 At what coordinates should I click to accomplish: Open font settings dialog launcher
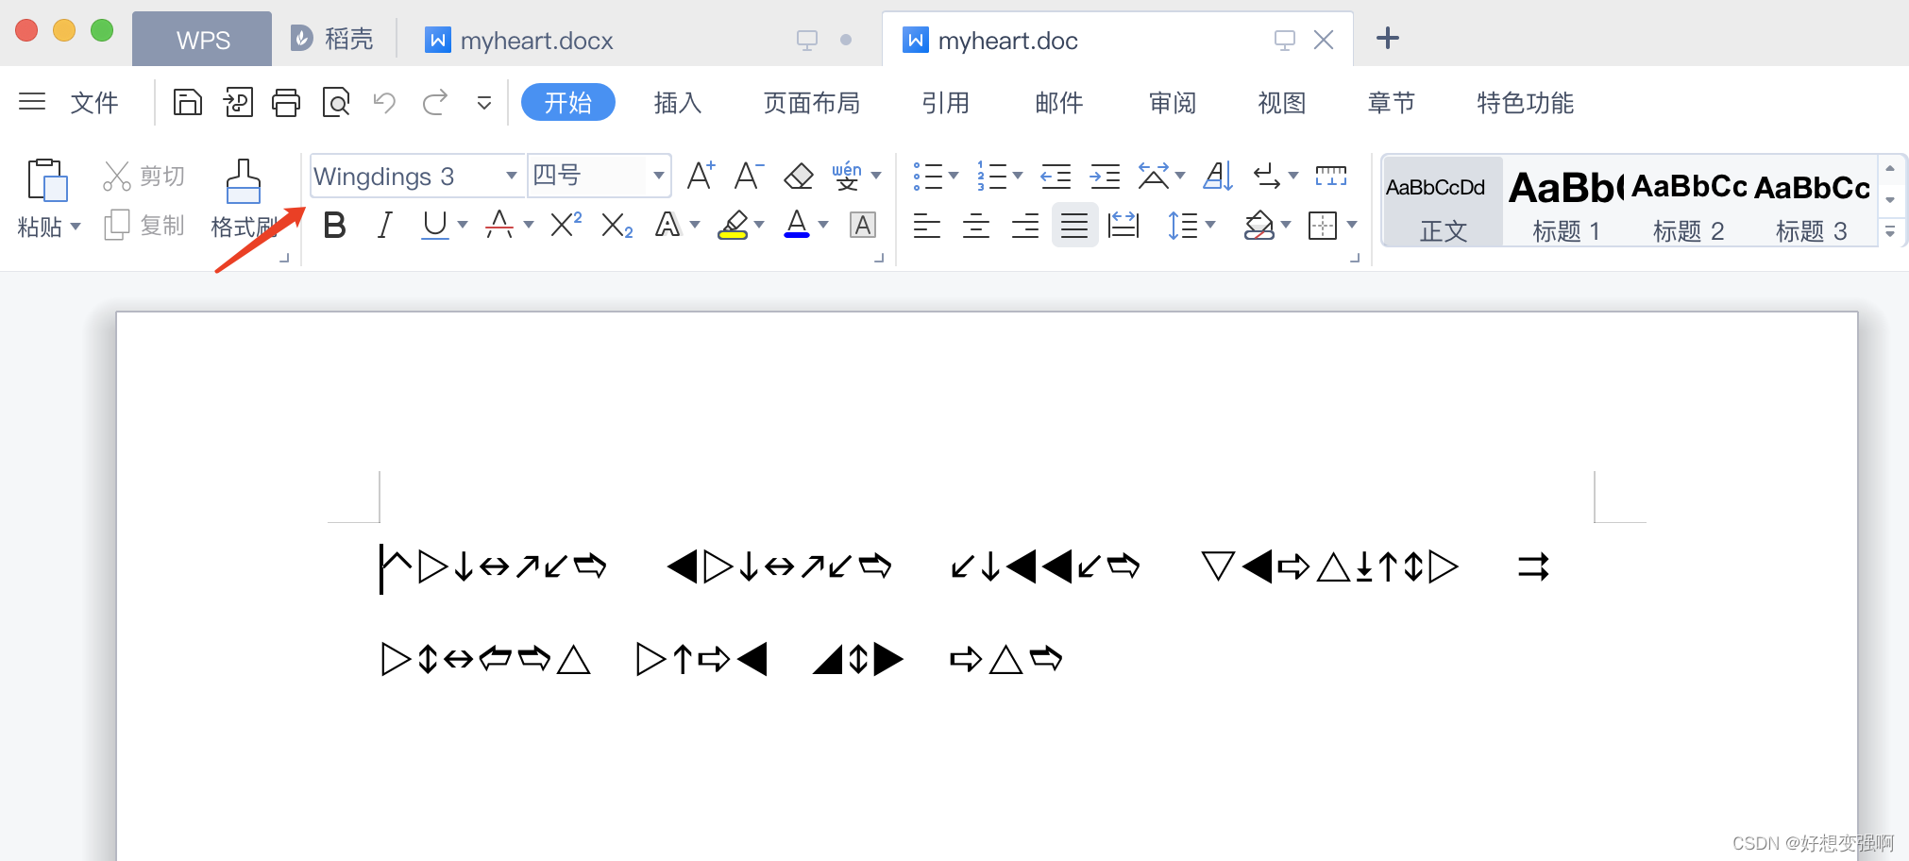click(x=879, y=258)
